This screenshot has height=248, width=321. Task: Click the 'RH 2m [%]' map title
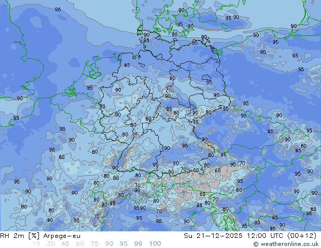20,236
